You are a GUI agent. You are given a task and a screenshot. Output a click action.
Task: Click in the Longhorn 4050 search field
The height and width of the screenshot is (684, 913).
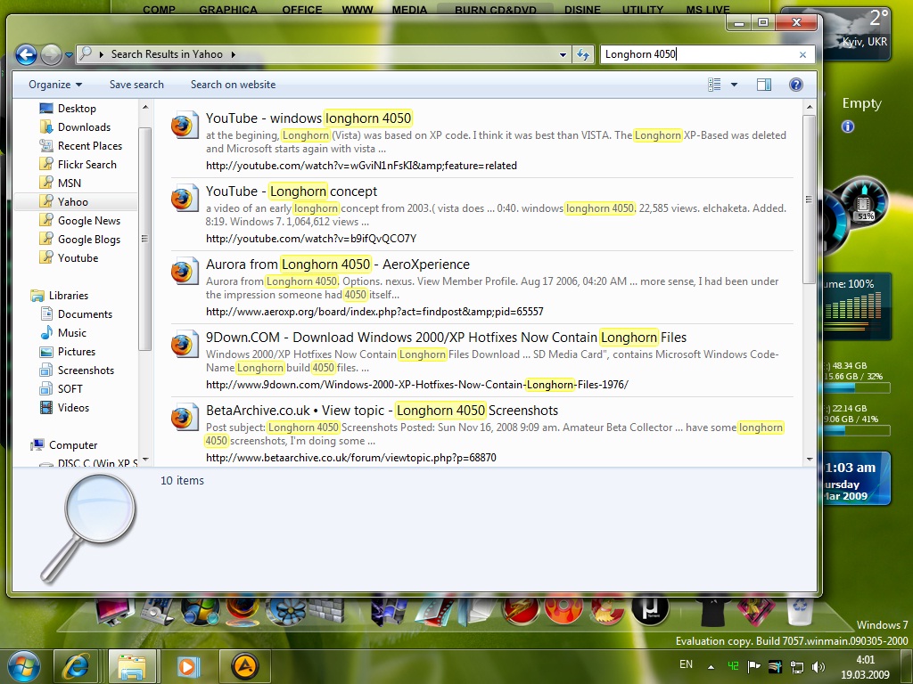[699, 54]
